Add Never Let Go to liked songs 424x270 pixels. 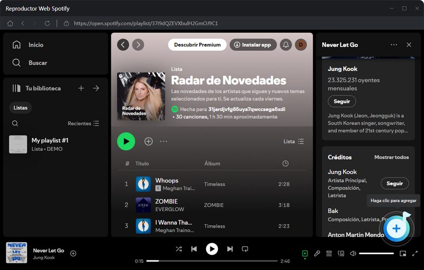click(73, 254)
